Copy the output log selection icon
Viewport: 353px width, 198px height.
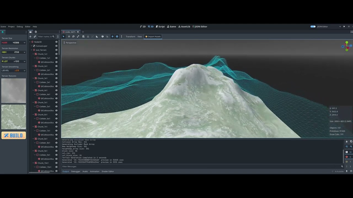pyautogui.click(x=351, y=142)
